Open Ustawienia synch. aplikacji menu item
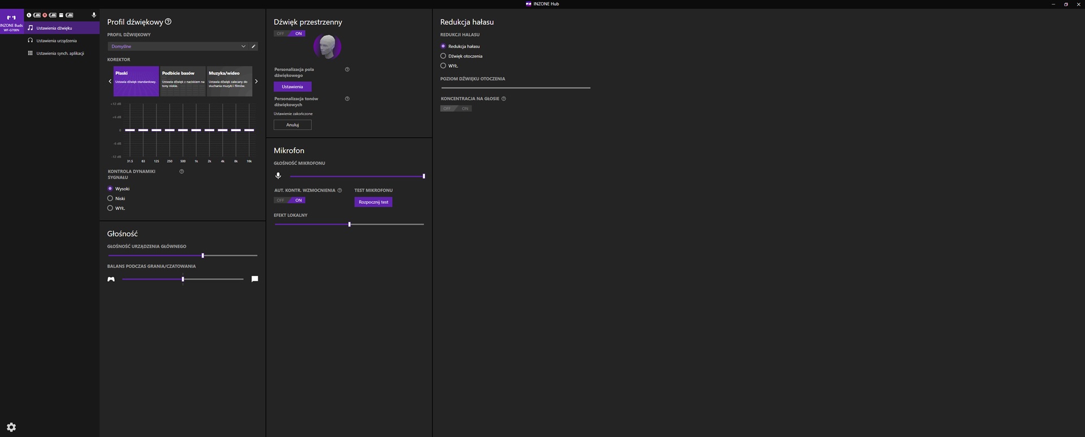The image size is (1085, 437). click(x=60, y=53)
